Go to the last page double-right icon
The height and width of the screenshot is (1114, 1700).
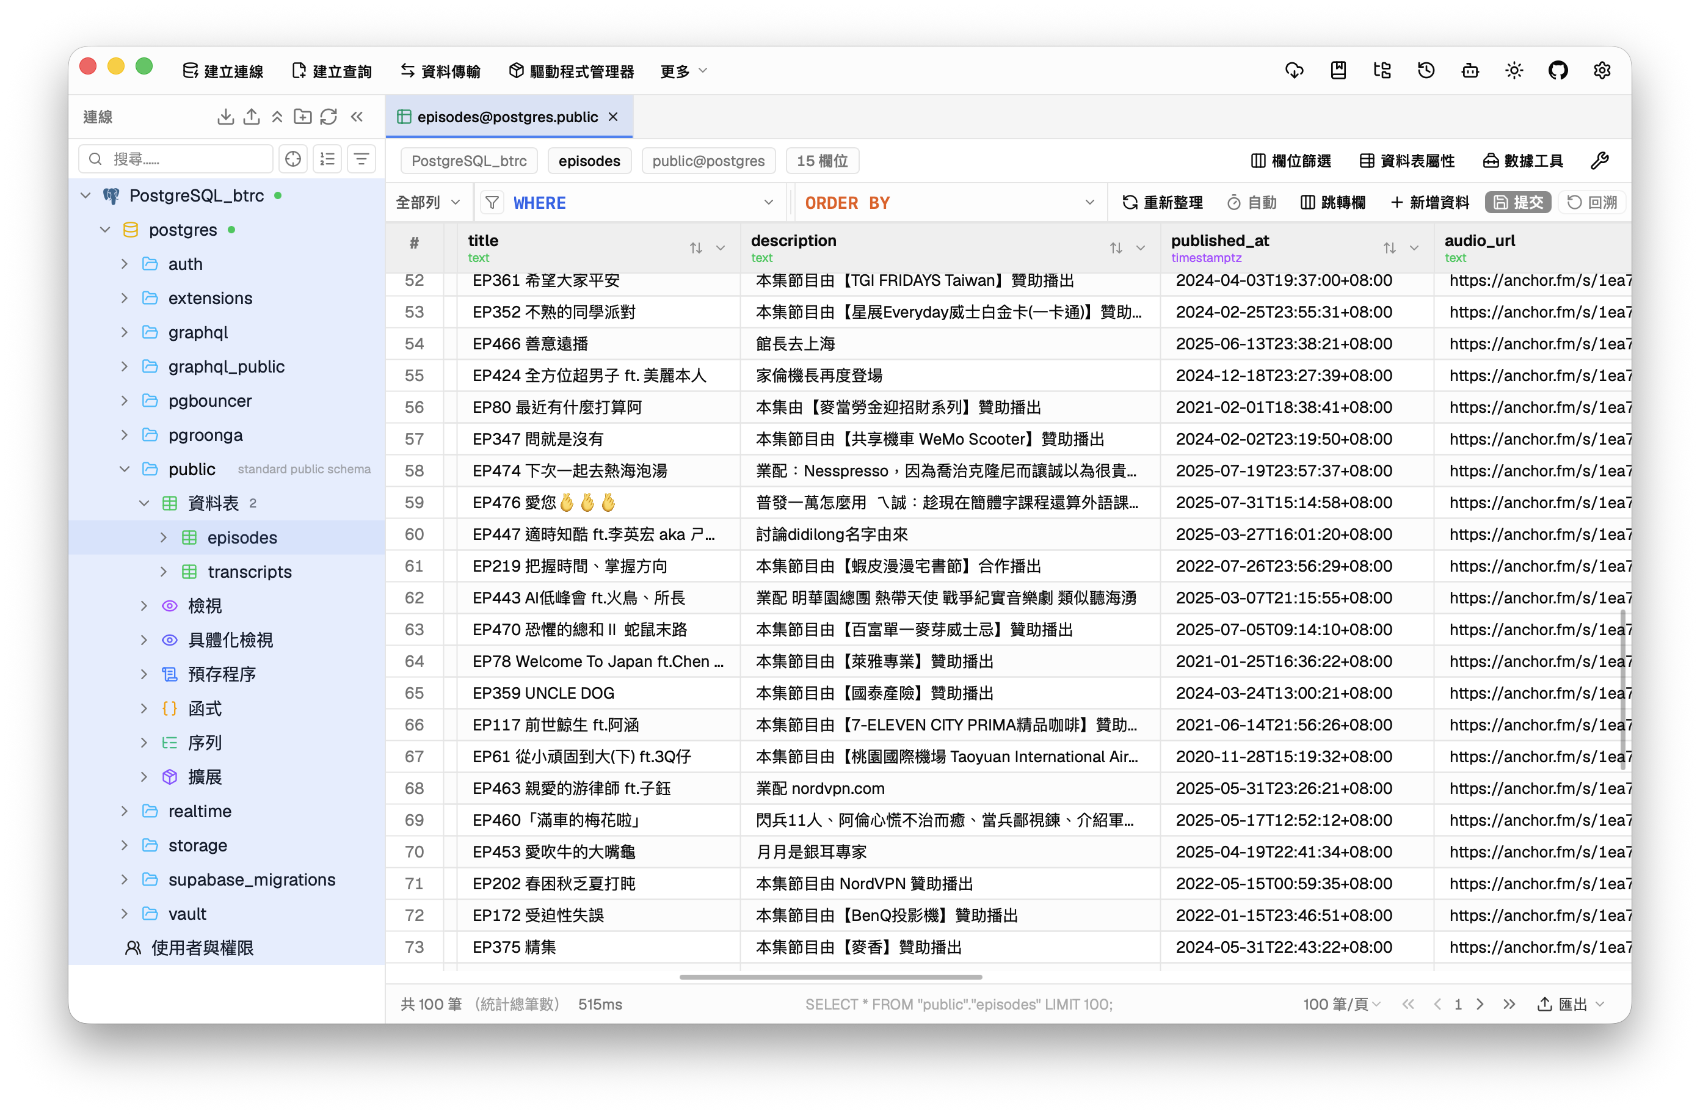[1509, 1004]
